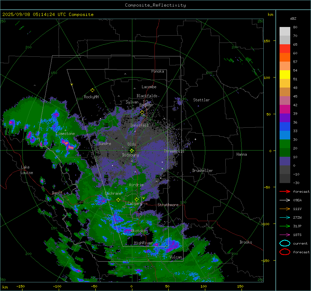
Task: Pick the blue 36-33 dBZ swatch
Action: pos(285,127)
